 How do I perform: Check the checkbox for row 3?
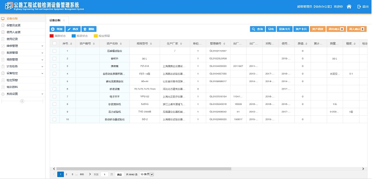coord(54,66)
